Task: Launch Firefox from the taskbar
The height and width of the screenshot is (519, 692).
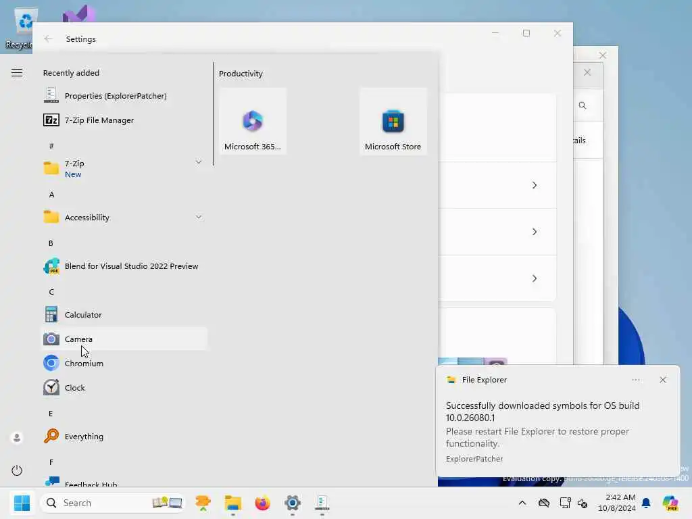Action: 263,503
